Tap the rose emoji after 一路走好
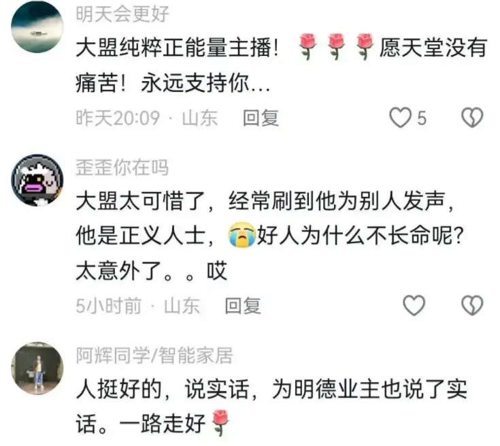The height and width of the screenshot is (446, 500). (x=220, y=423)
